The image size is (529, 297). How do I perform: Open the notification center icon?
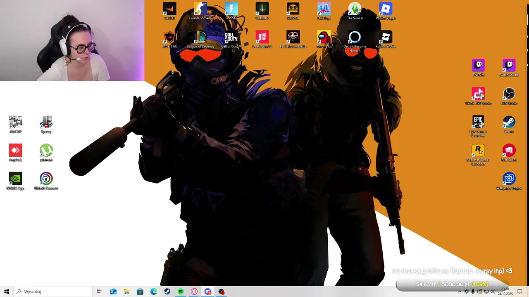pyautogui.click(x=520, y=292)
